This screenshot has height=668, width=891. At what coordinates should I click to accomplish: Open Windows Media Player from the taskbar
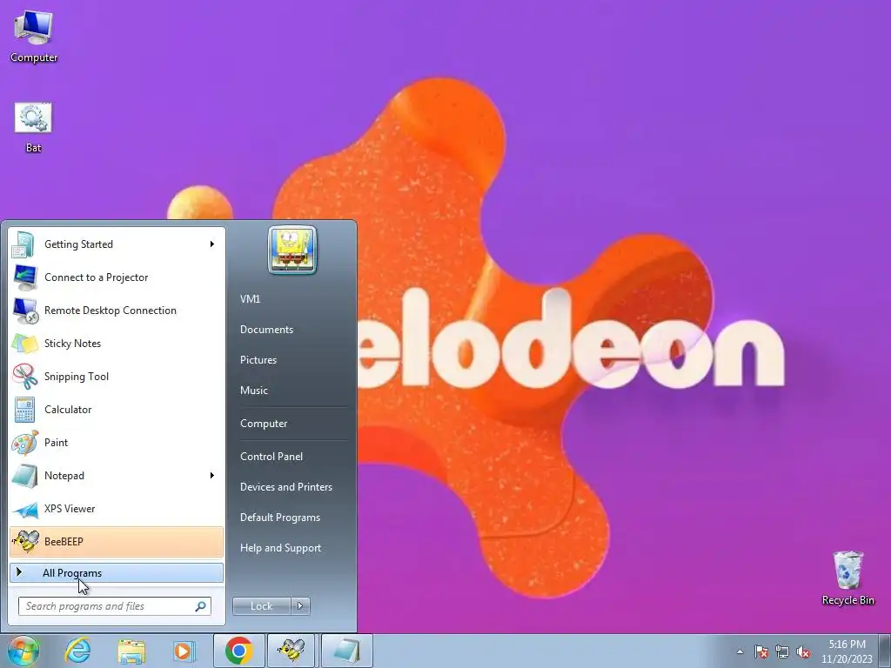coord(184,651)
